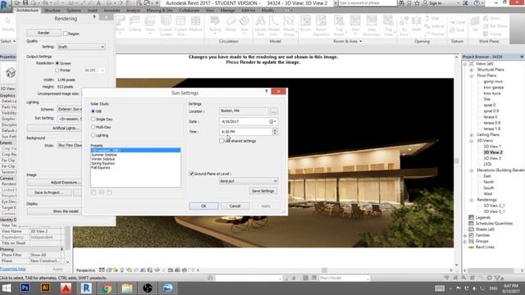
Task: Open Chrome from the taskbar
Action: (x=107, y=288)
